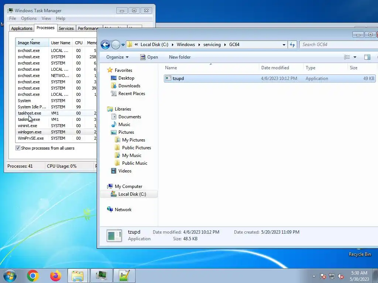
Task: Open the Organize dropdown menu
Action: (117, 57)
